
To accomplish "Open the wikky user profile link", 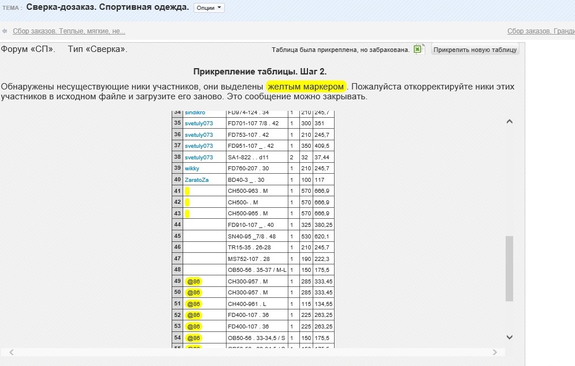I will 192,168.
